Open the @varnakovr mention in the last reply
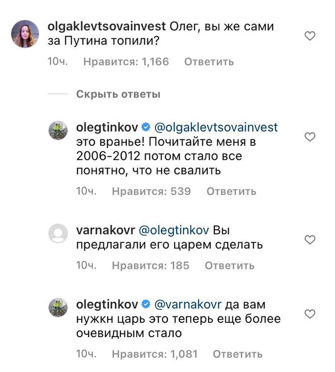The height and width of the screenshot is (372, 335). 188,304
